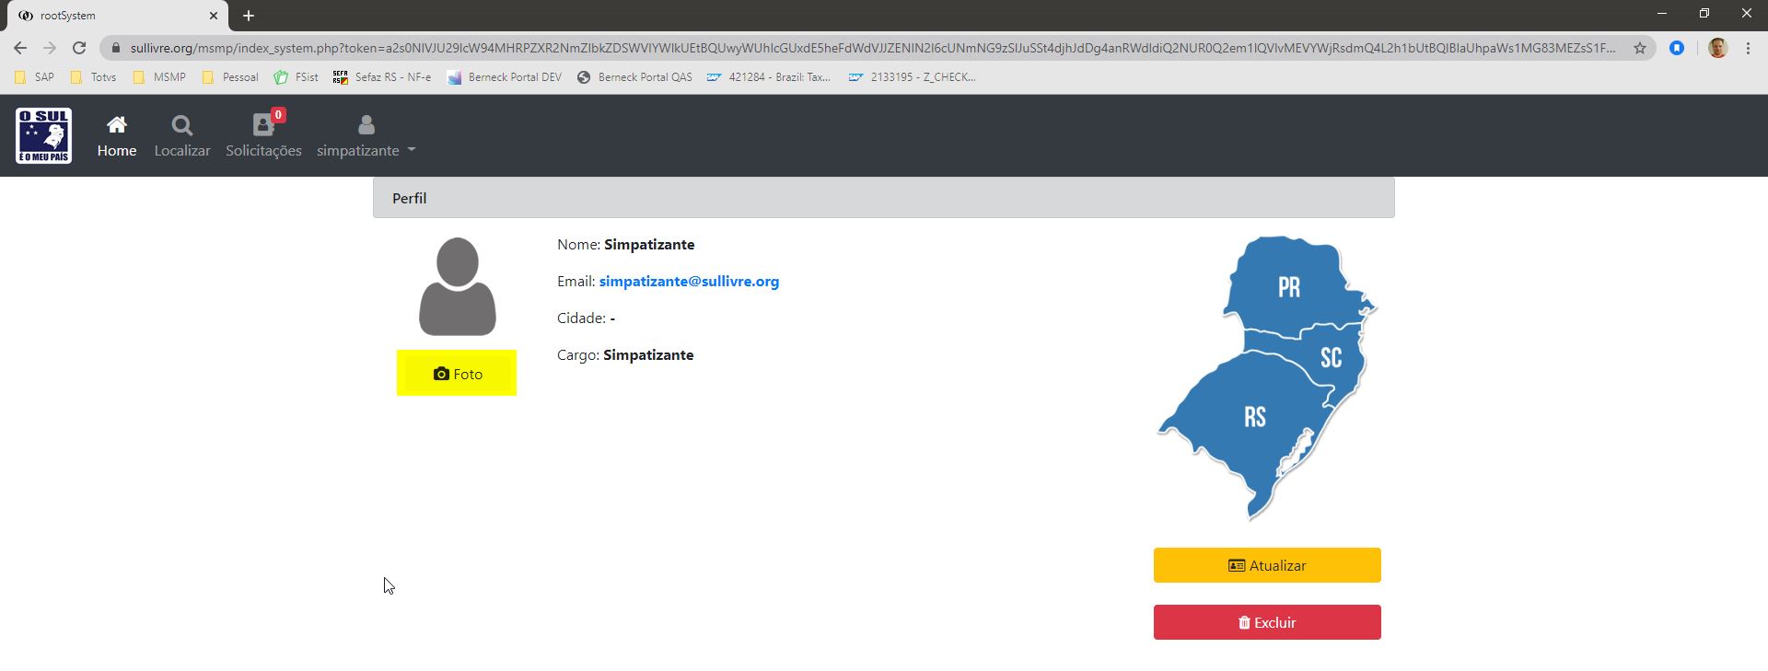Click the profile avatar placeholder image
The height and width of the screenshot is (671, 1768).
(x=457, y=287)
